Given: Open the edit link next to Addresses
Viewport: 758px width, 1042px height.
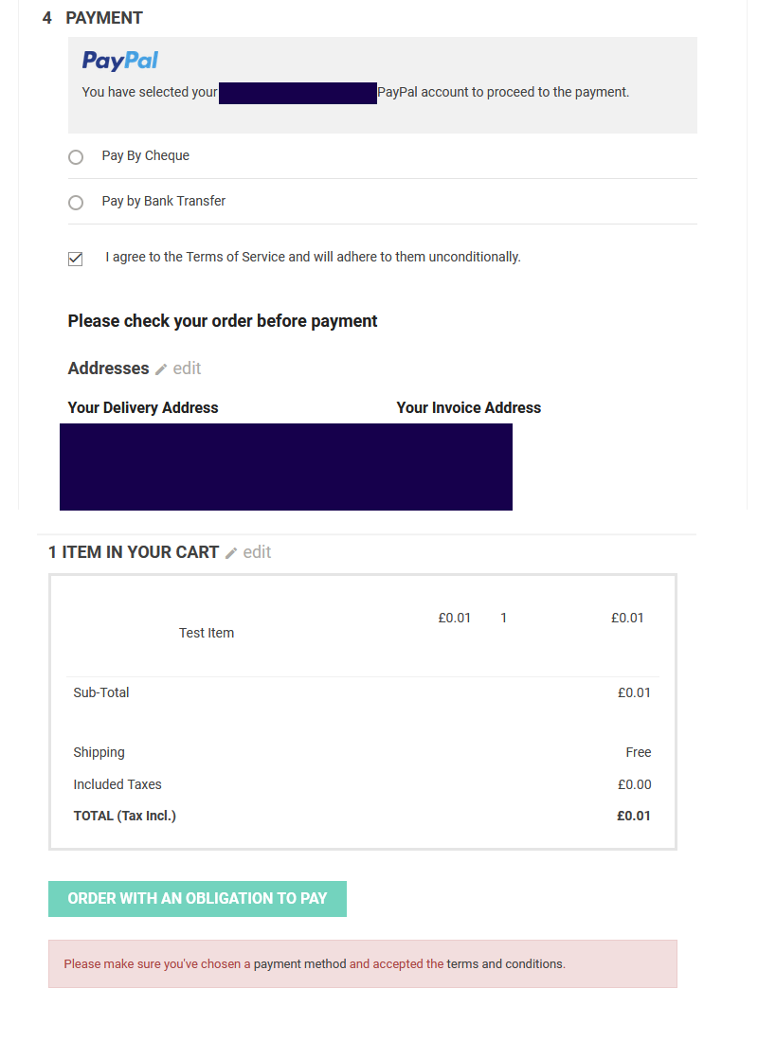Looking at the screenshot, I should 187,368.
